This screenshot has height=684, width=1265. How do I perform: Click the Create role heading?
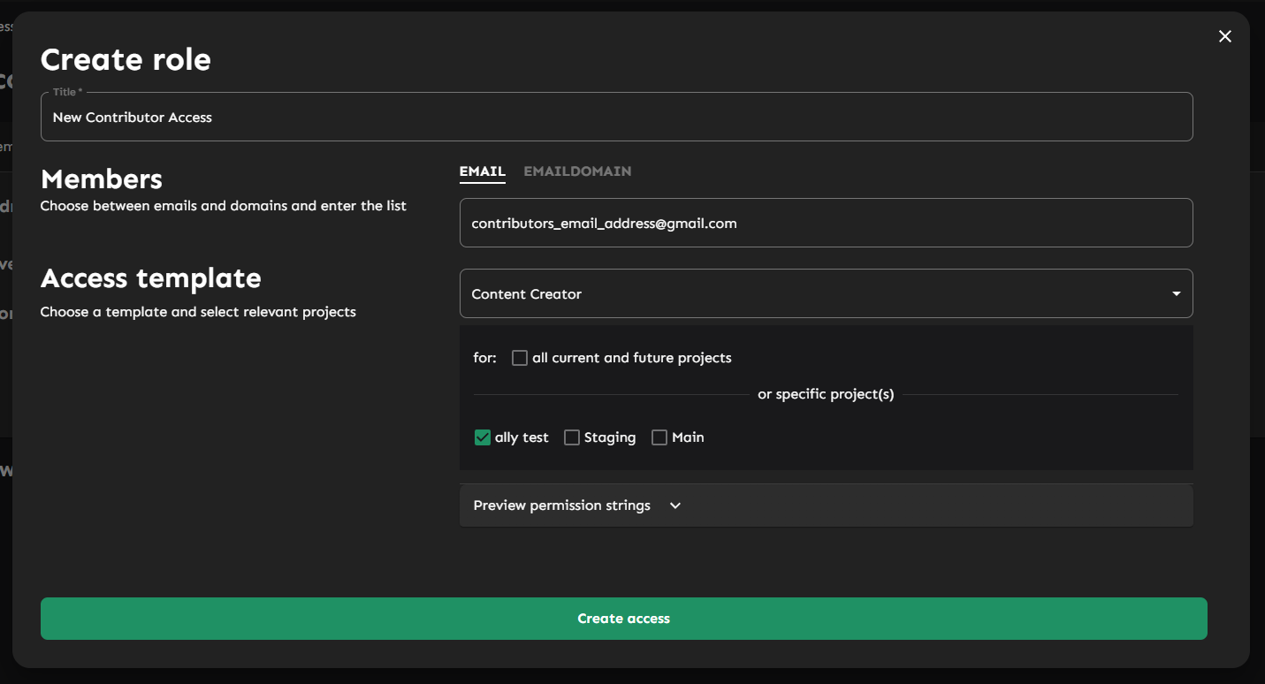pyautogui.click(x=126, y=59)
